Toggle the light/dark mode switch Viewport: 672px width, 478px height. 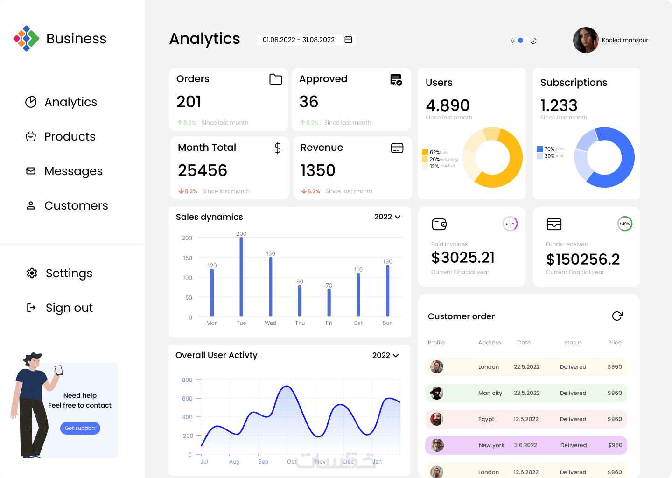(x=523, y=41)
